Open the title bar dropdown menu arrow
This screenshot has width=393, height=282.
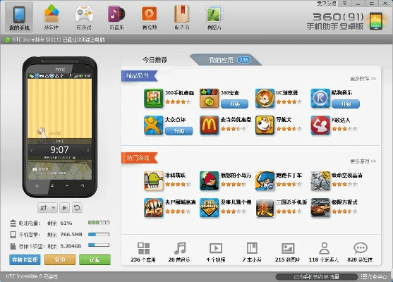[344, 4]
